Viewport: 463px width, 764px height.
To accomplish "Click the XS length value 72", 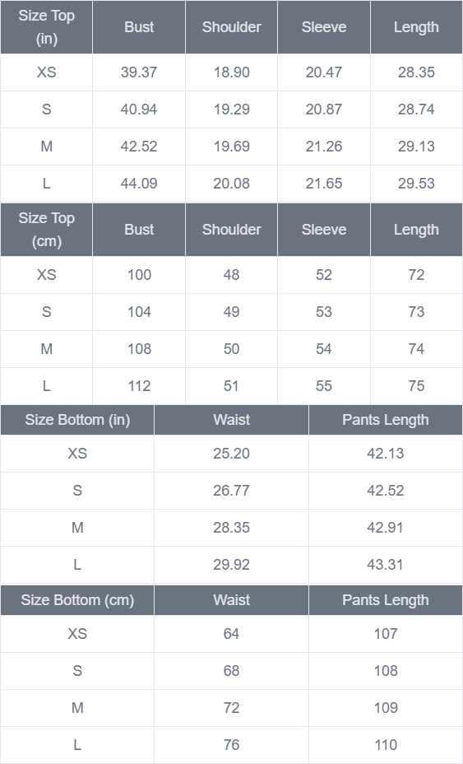I will coord(416,275).
